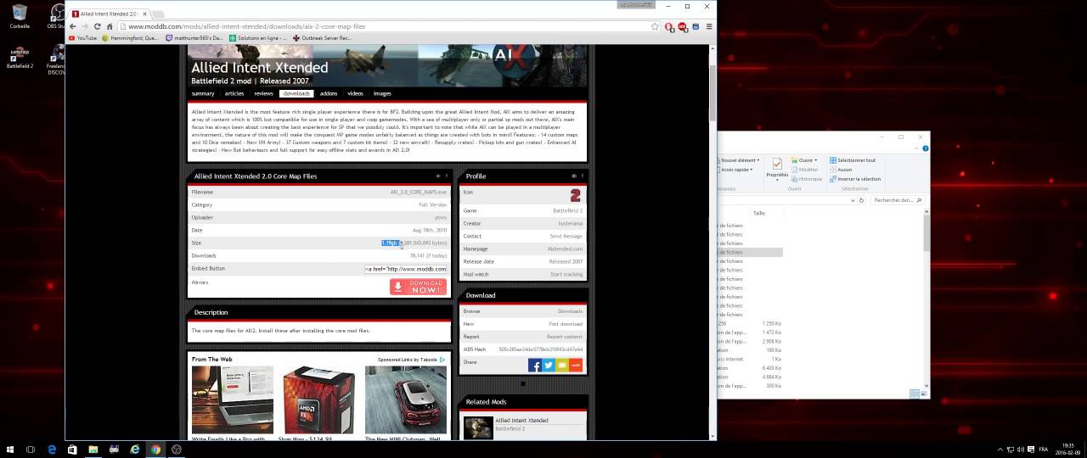The width and height of the screenshot is (1087, 458).
Task: Share on Twitter icon
Action: pyautogui.click(x=549, y=365)
